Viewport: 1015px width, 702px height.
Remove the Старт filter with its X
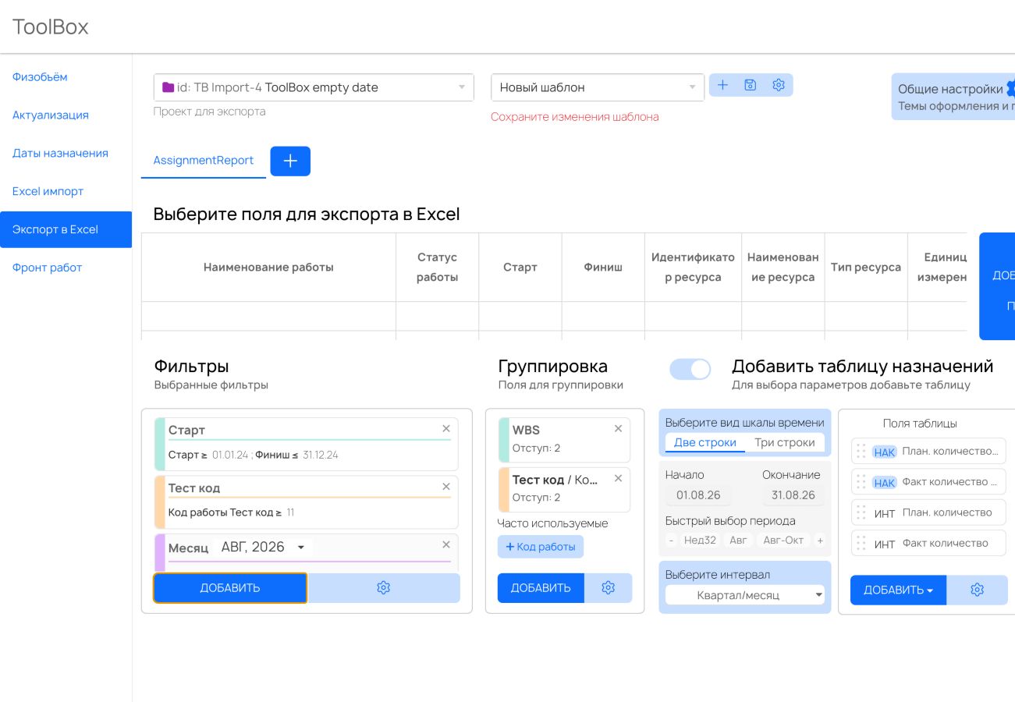[446, 429]
